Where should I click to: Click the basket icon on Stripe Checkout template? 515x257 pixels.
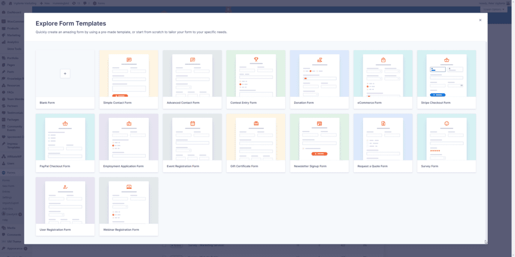pos(447,60)
